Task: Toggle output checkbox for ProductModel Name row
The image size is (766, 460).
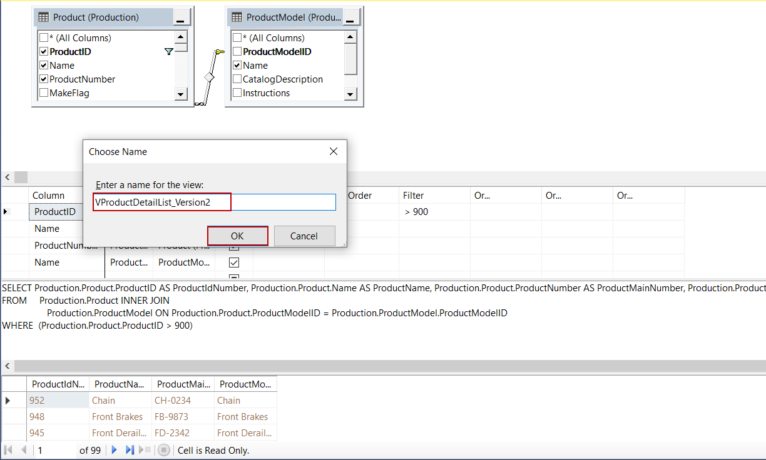Action: coord(234,262)
